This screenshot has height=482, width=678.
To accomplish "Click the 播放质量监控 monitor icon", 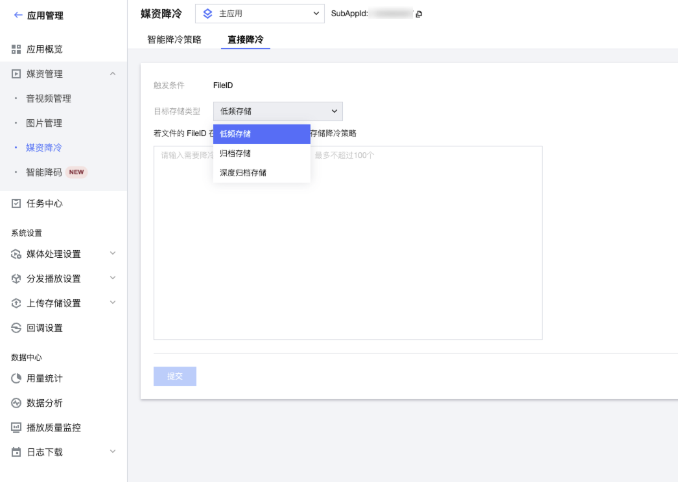I will 16,428.
